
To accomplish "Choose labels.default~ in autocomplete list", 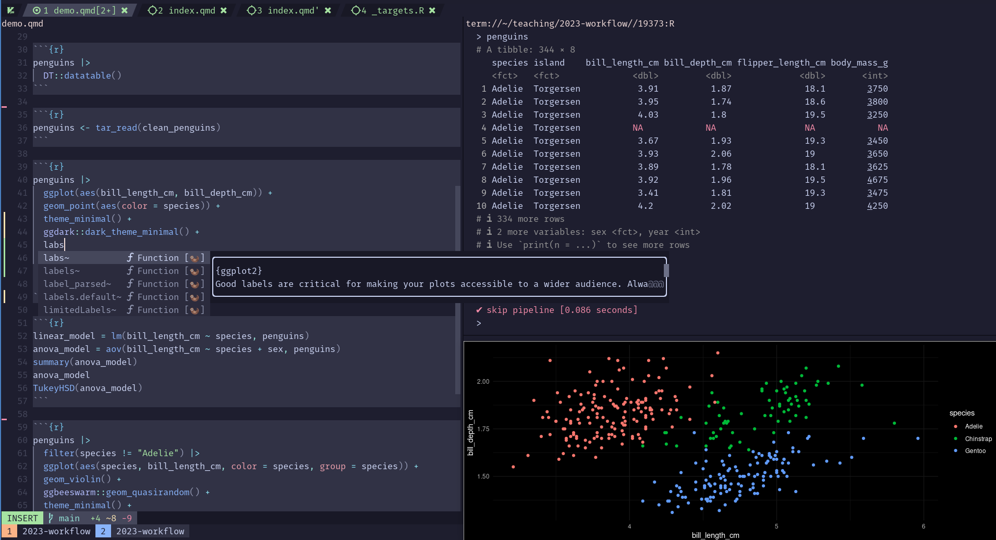I will pos(82,297).
